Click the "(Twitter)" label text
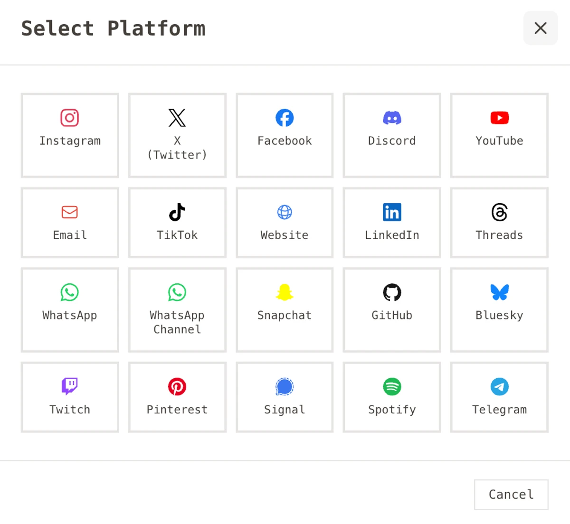 177,155
